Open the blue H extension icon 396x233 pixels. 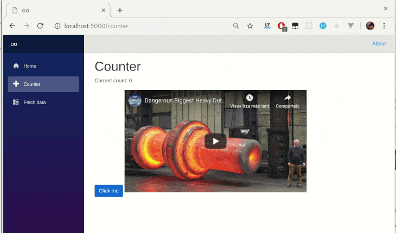[x=323, y=25]
